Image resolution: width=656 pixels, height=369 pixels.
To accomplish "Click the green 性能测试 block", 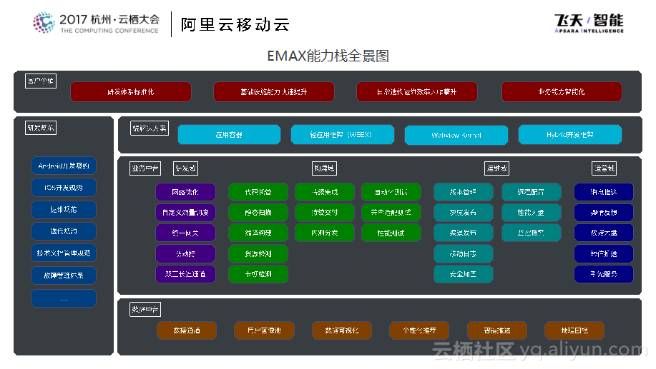I will pyautogui.click(x=391, y=233).
